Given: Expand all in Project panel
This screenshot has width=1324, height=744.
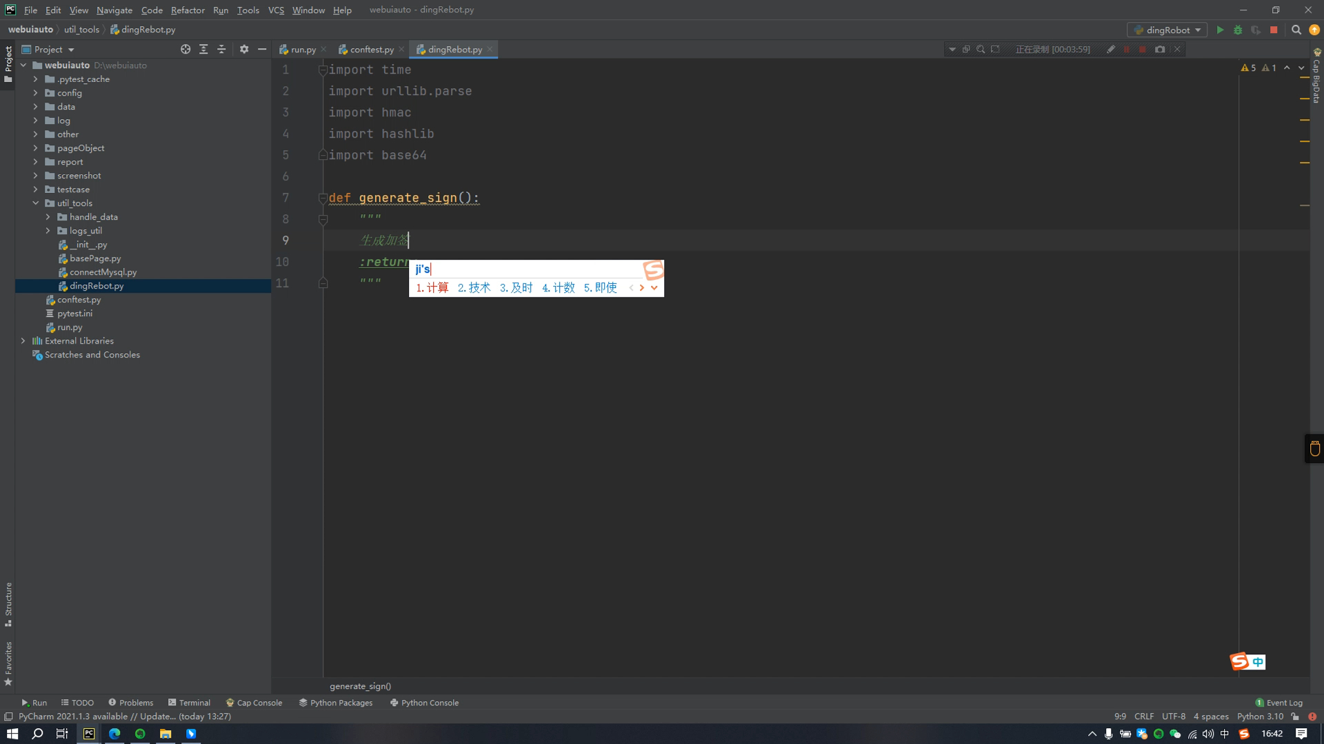Looking at the screenshot, I should pos(203,49).
